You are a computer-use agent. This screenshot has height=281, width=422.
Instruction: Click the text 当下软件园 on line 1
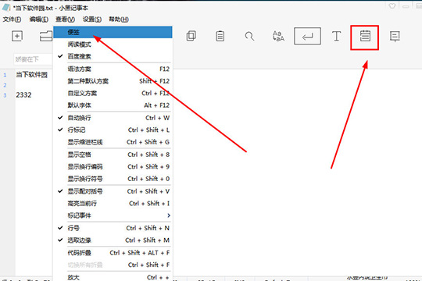31,75
